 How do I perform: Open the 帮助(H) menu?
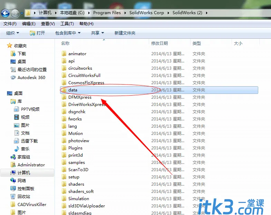pos(86,24)
